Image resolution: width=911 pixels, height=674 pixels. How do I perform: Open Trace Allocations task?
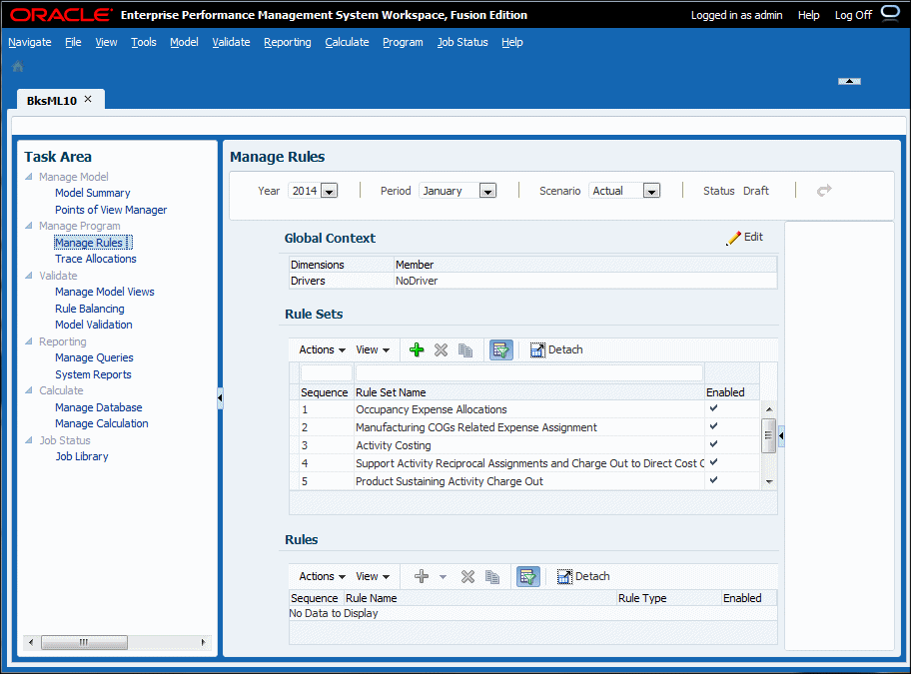click(x=96, y=259)
